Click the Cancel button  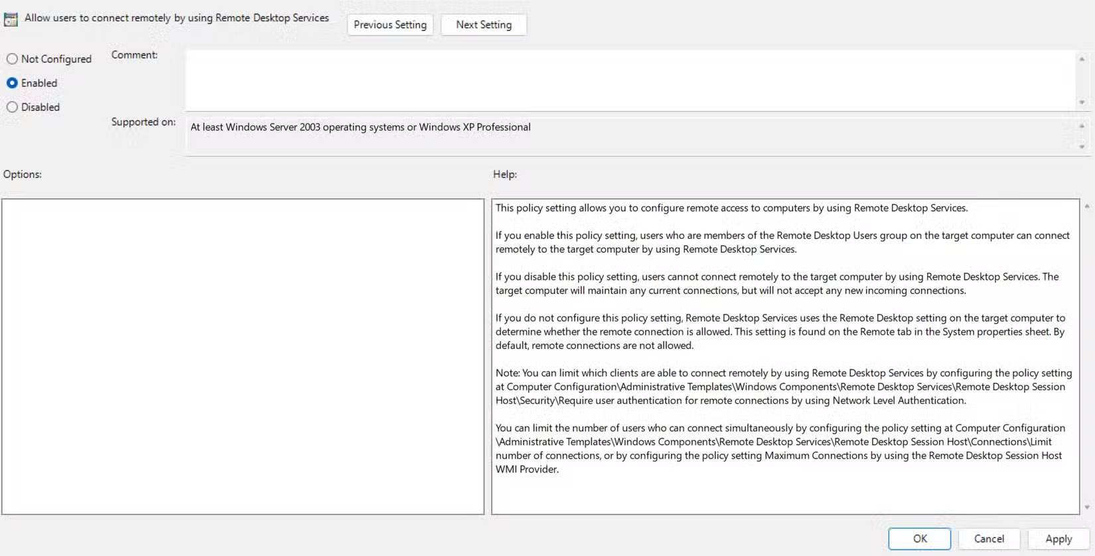(989, 539)
